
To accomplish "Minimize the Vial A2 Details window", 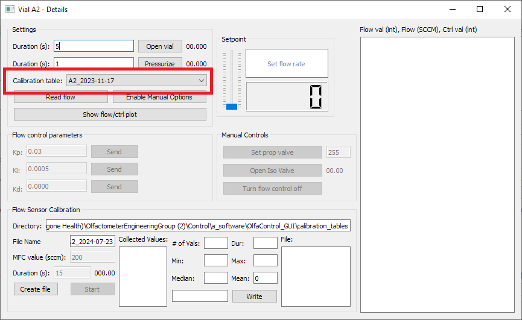I will [x=453, y=9].
